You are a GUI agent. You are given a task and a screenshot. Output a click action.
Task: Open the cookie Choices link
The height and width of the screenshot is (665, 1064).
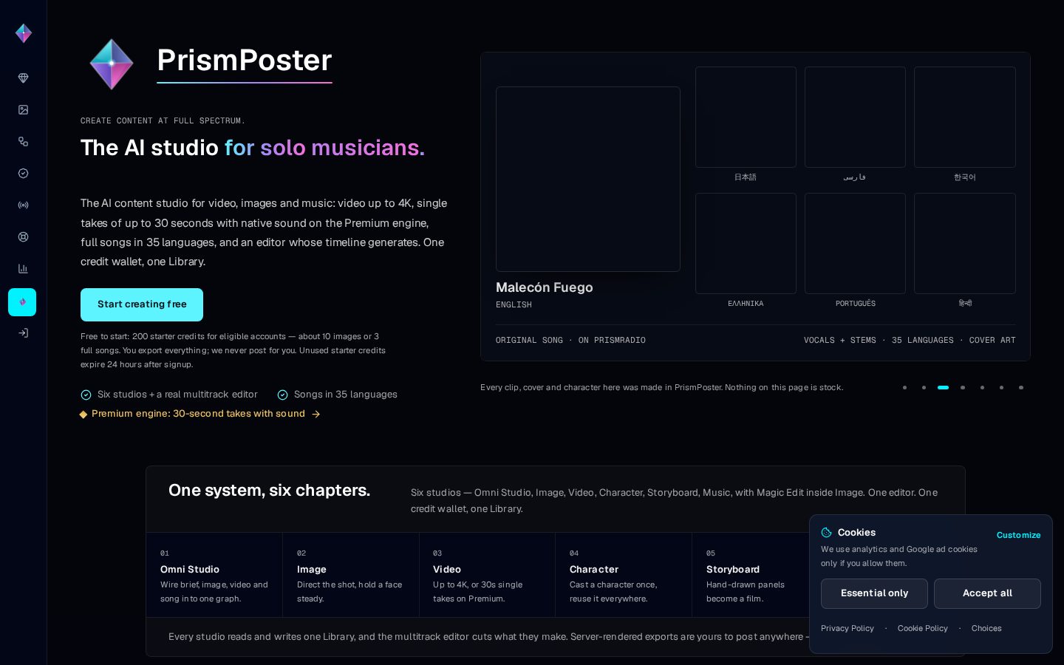pyautogui.click(x=986, y=629)
